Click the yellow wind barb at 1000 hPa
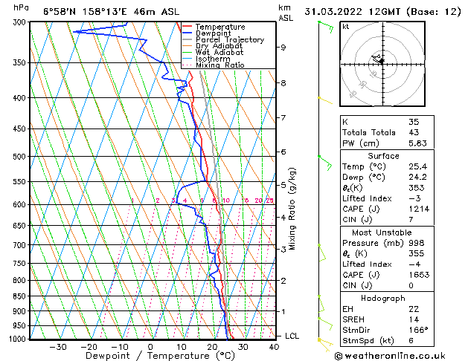This screenshot has height=361, width=468. pyautogui.click(x=321, y=340)
